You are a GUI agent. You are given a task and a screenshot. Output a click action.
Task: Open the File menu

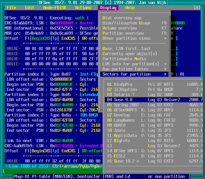pos(11,8)
